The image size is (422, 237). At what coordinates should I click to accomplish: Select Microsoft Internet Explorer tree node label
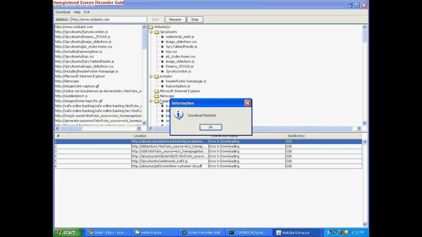click(180, 91)
